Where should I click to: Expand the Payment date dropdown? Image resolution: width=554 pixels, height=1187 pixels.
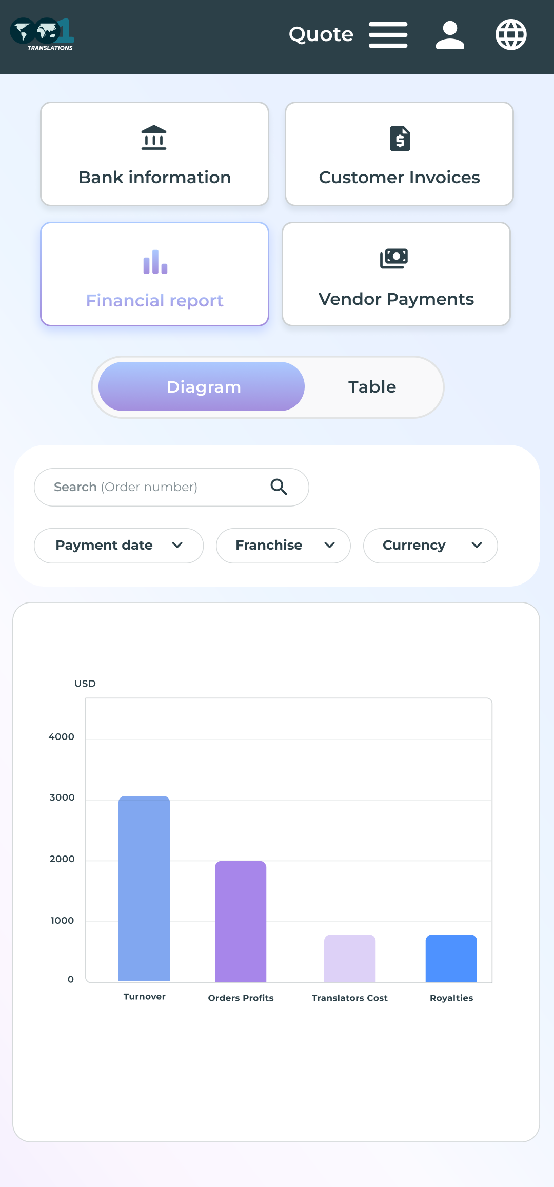118,546
